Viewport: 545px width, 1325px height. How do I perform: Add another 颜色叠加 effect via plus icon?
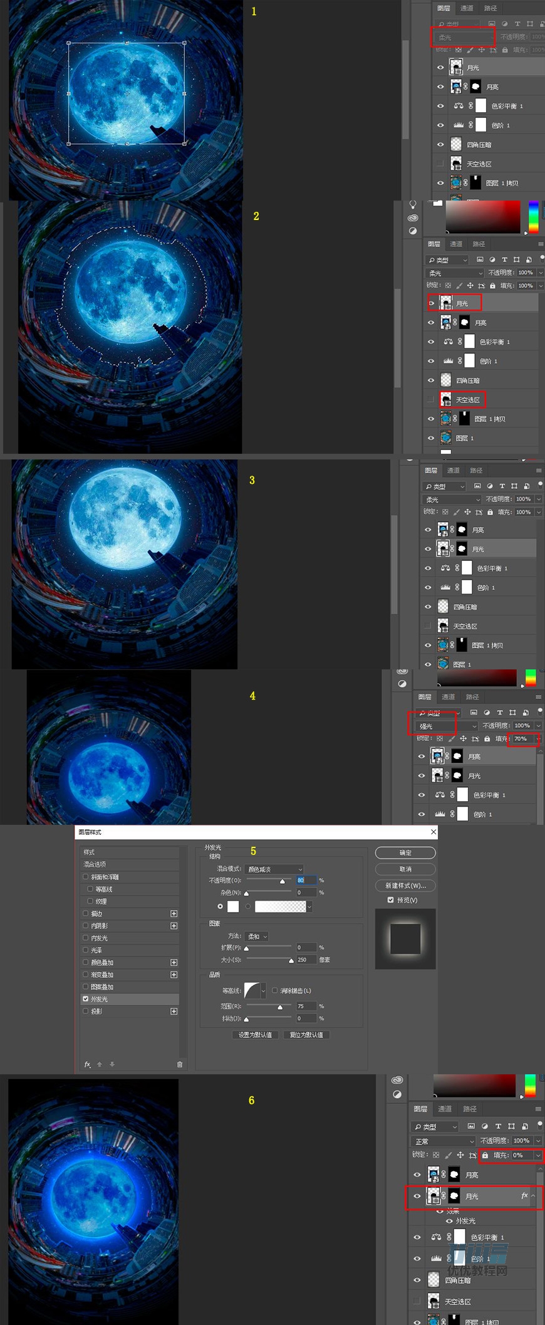[174, 963]
